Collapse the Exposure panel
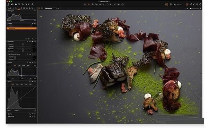 coord(7,42)
